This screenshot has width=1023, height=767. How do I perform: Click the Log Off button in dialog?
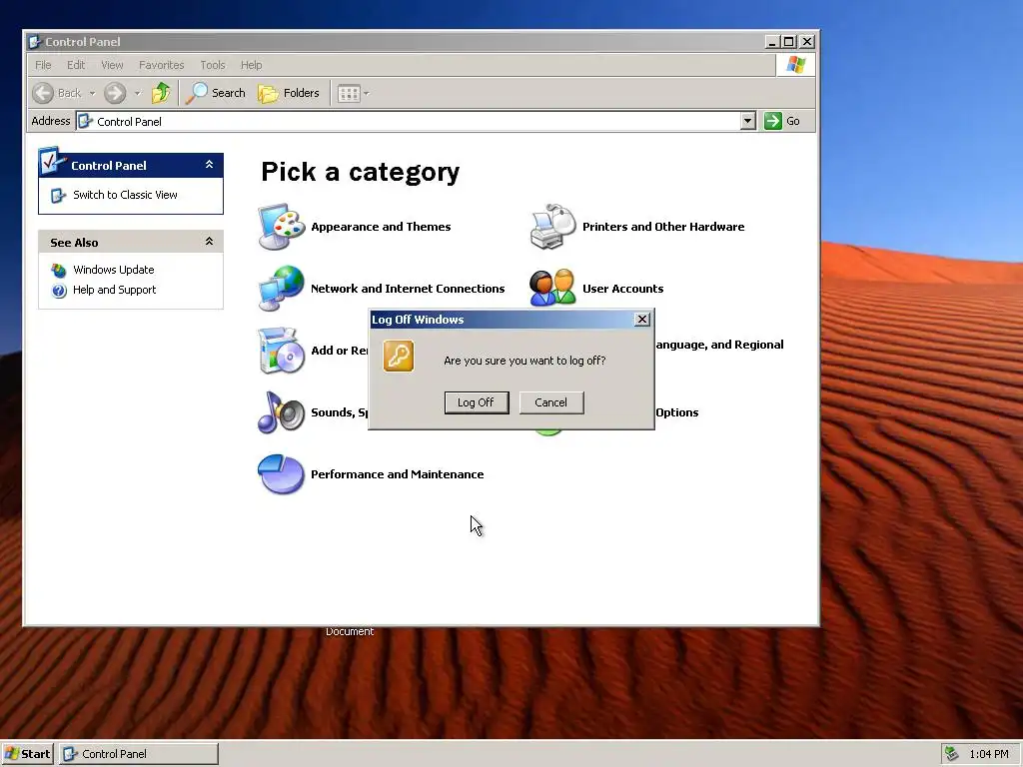[477, 402]
